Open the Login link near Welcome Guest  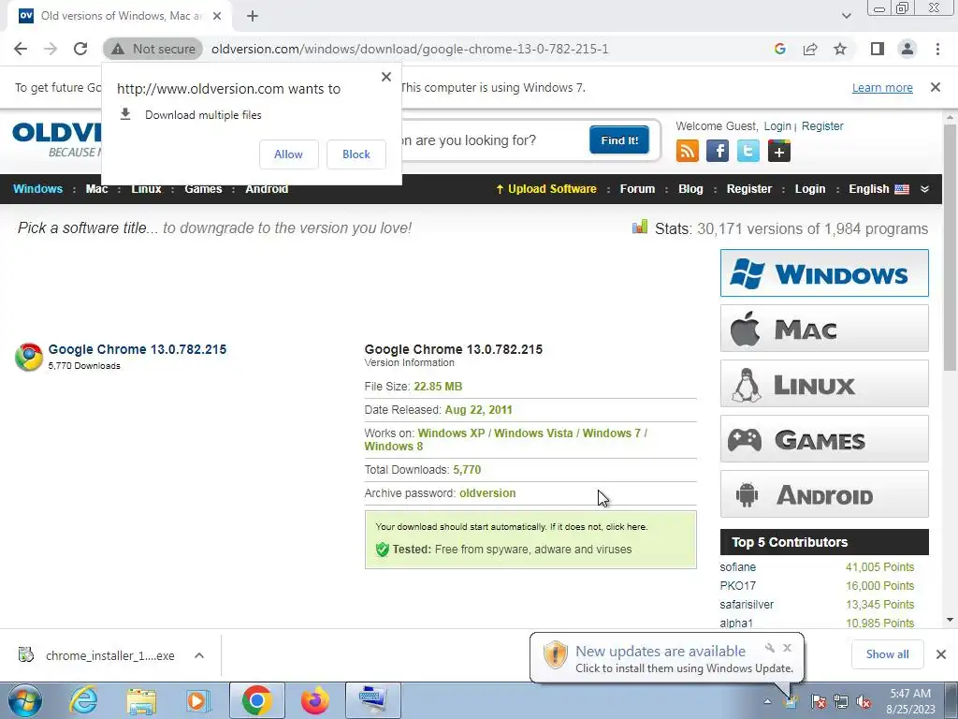pos(777,126)
